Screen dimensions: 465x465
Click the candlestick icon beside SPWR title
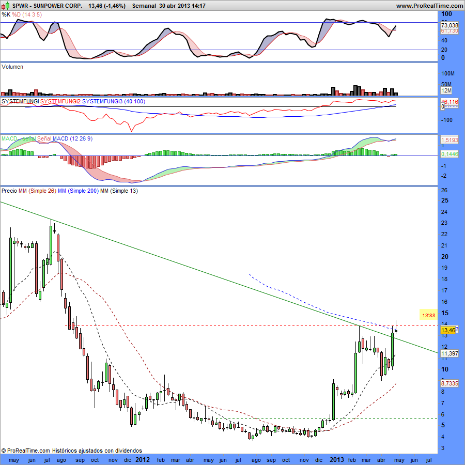tap(6, 6)
